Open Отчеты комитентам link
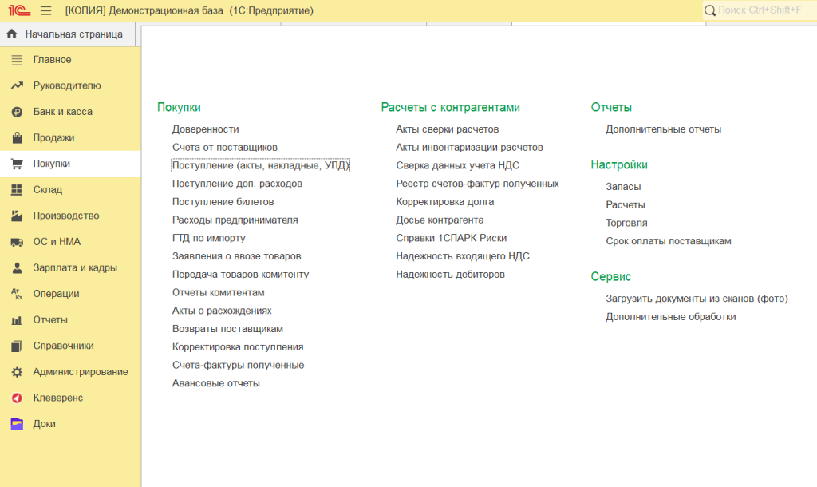This screenshot has width=817, height=487. click(219, 292)
